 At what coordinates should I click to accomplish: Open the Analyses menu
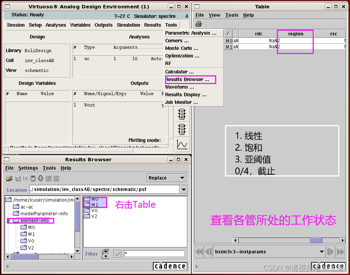(x=56, y=25)
